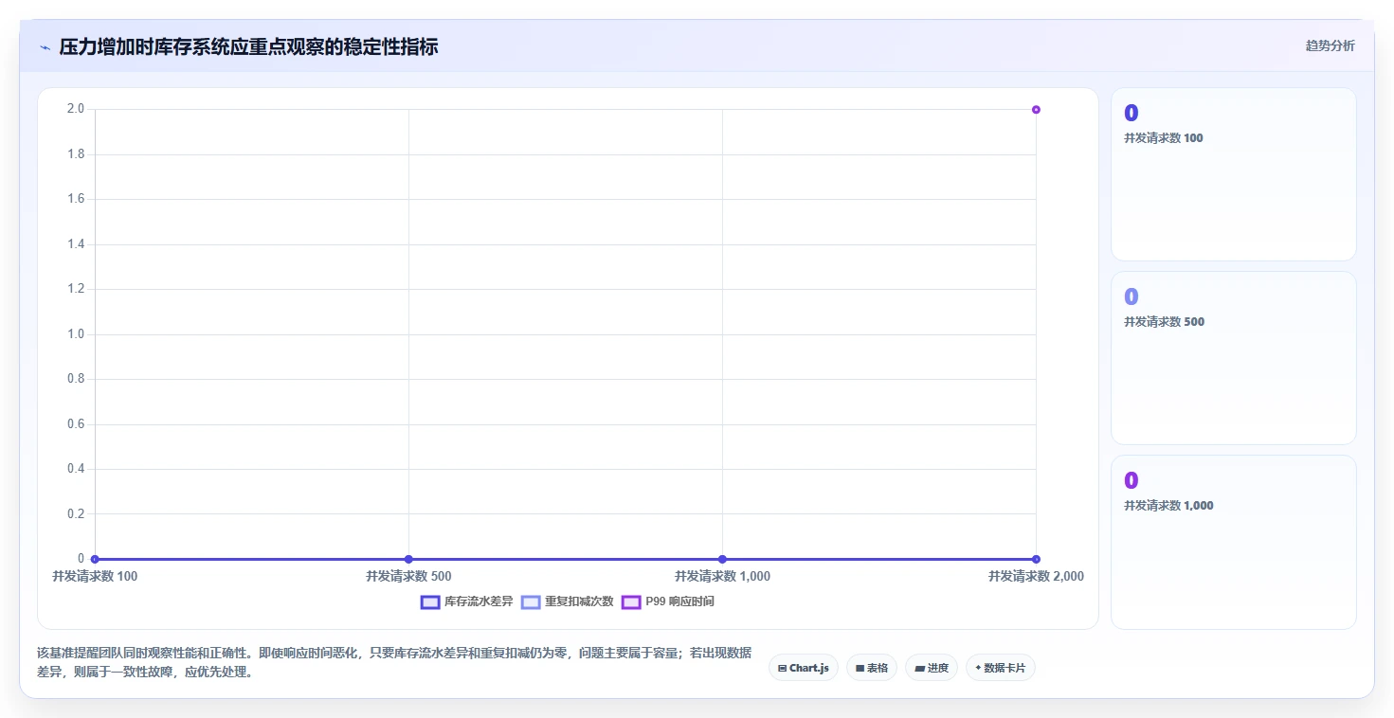1394x718 pixels.
Task: Click the trend icon beside the header title
Action: [x=45, y=47]
